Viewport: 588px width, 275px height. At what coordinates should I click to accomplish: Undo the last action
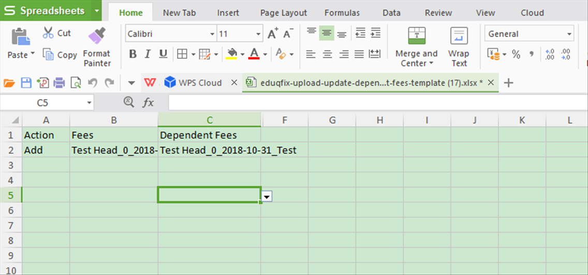pyautogui.click(x=93, y=83)
